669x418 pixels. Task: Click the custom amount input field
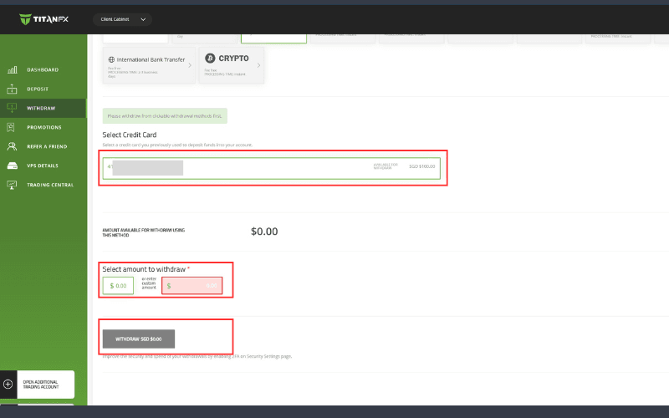tap(192, 286)
